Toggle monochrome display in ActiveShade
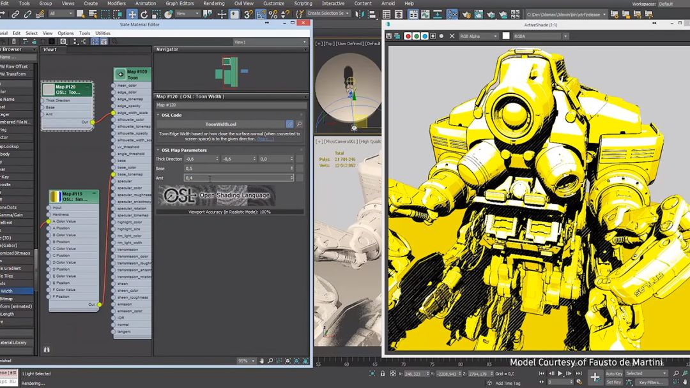The image size is (690, 388). 441,36
